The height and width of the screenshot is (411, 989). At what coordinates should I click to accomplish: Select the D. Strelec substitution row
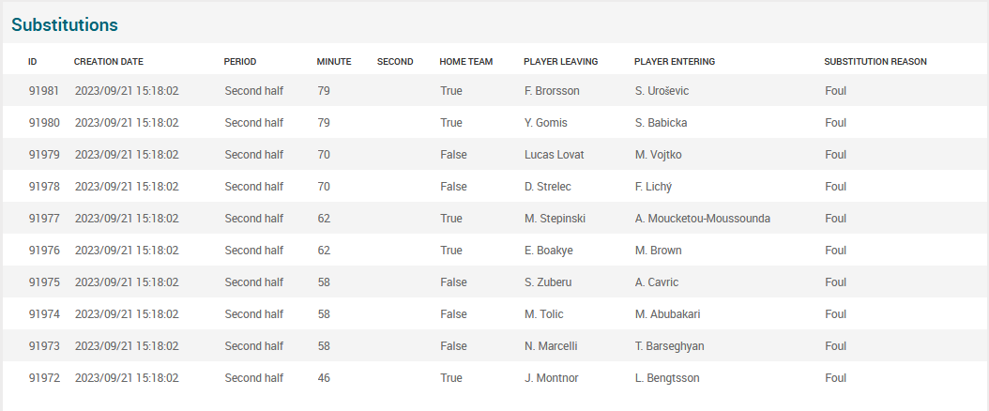(x=548, y=187)
